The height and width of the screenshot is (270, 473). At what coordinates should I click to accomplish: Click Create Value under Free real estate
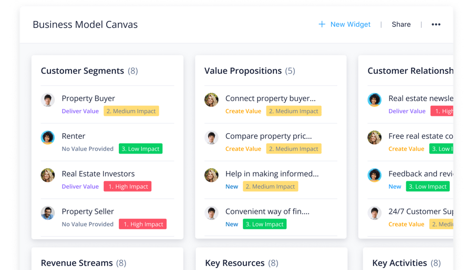click(x=406, y=149)
